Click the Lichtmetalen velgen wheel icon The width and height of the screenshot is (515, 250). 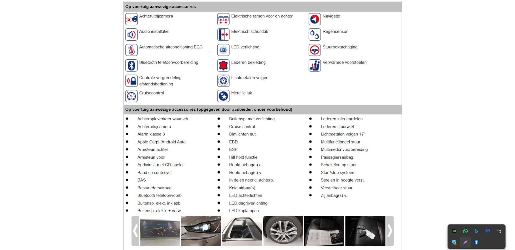(x=223, y=81)
